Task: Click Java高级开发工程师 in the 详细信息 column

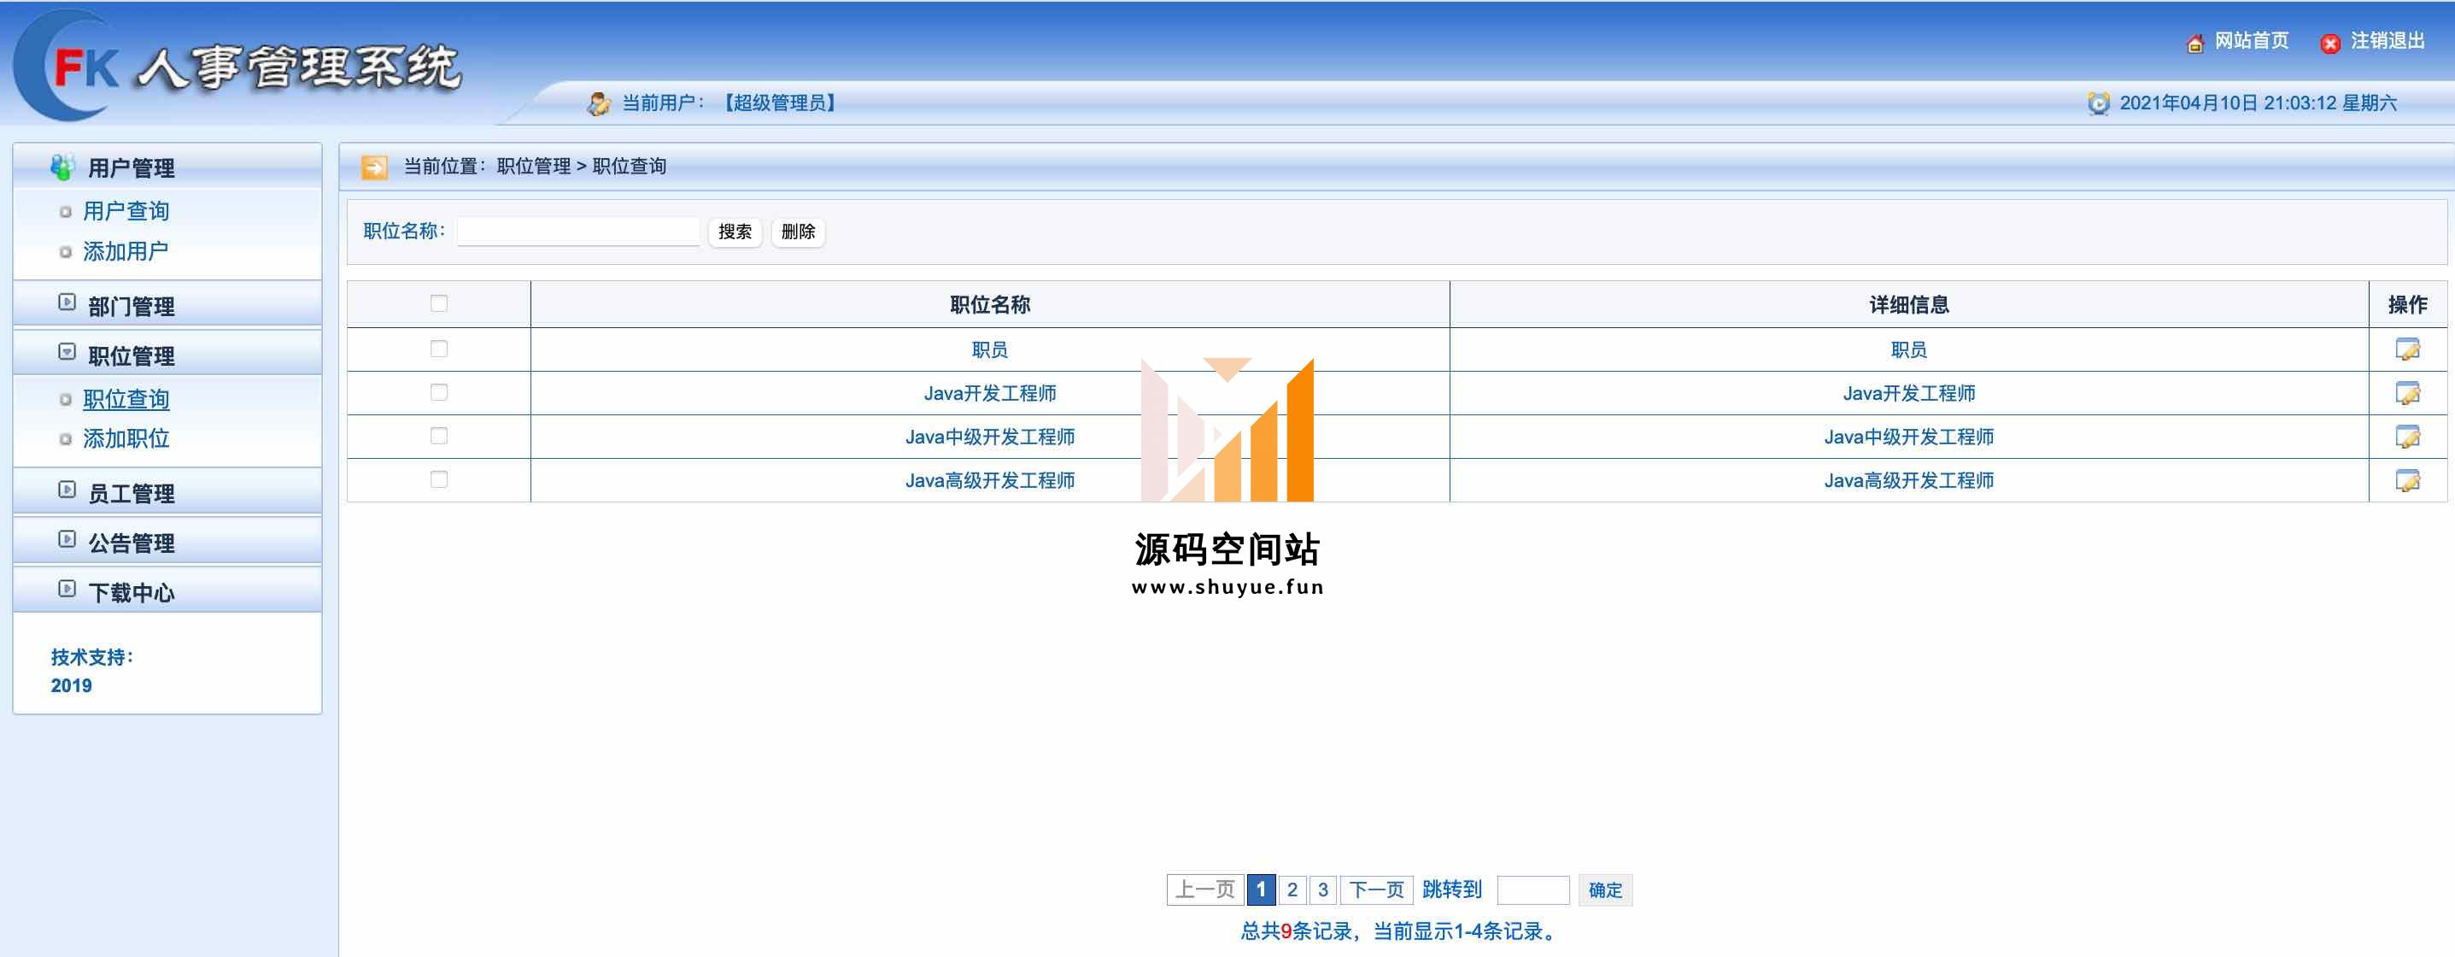Action: click(x=1909, y=480)
